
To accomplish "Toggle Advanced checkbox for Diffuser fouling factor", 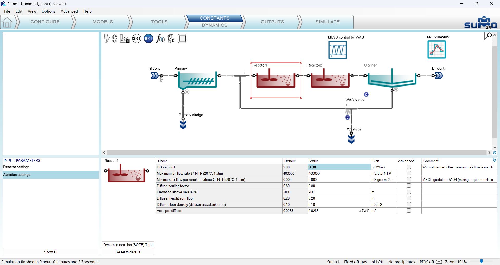I will (x=409, y=186).
